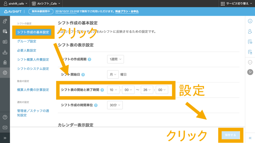Open the ID card icon in left sidebar
This screenshot has height=143, width=255.
click(5, 42)
